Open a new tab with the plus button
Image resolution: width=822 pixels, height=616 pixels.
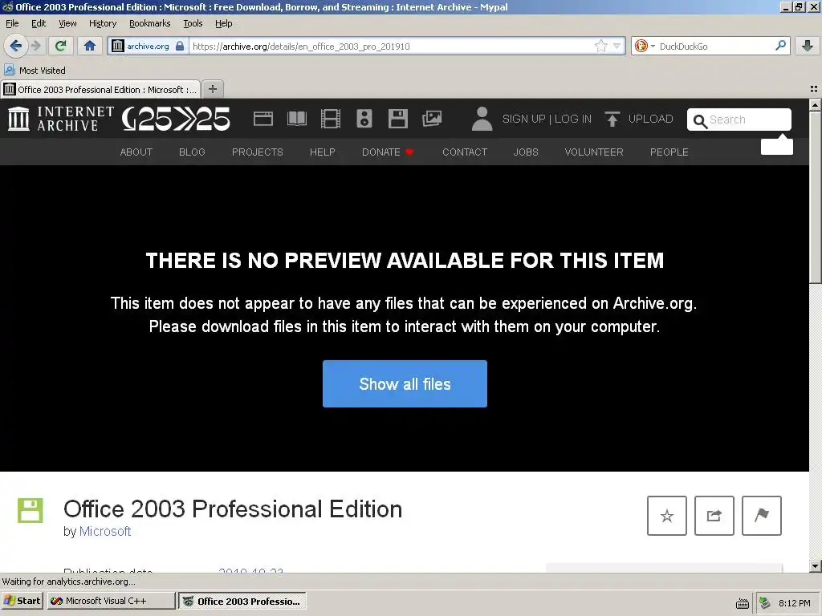pyautogui.click(x=212, y=89)
